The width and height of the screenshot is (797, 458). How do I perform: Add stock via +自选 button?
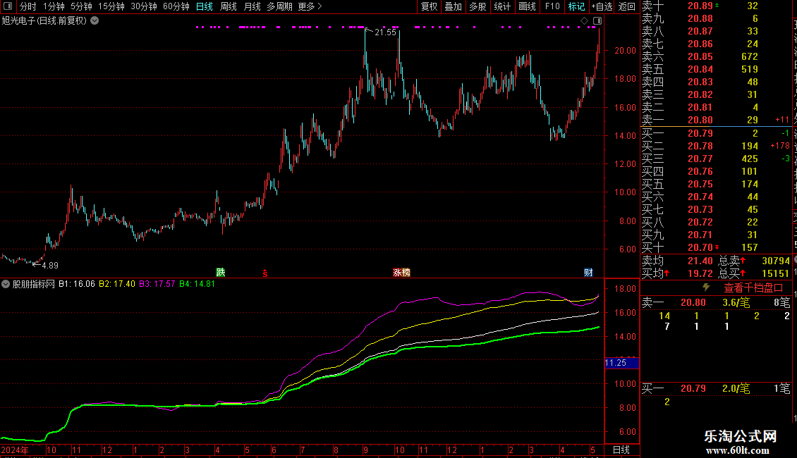(x=602, y=6)
